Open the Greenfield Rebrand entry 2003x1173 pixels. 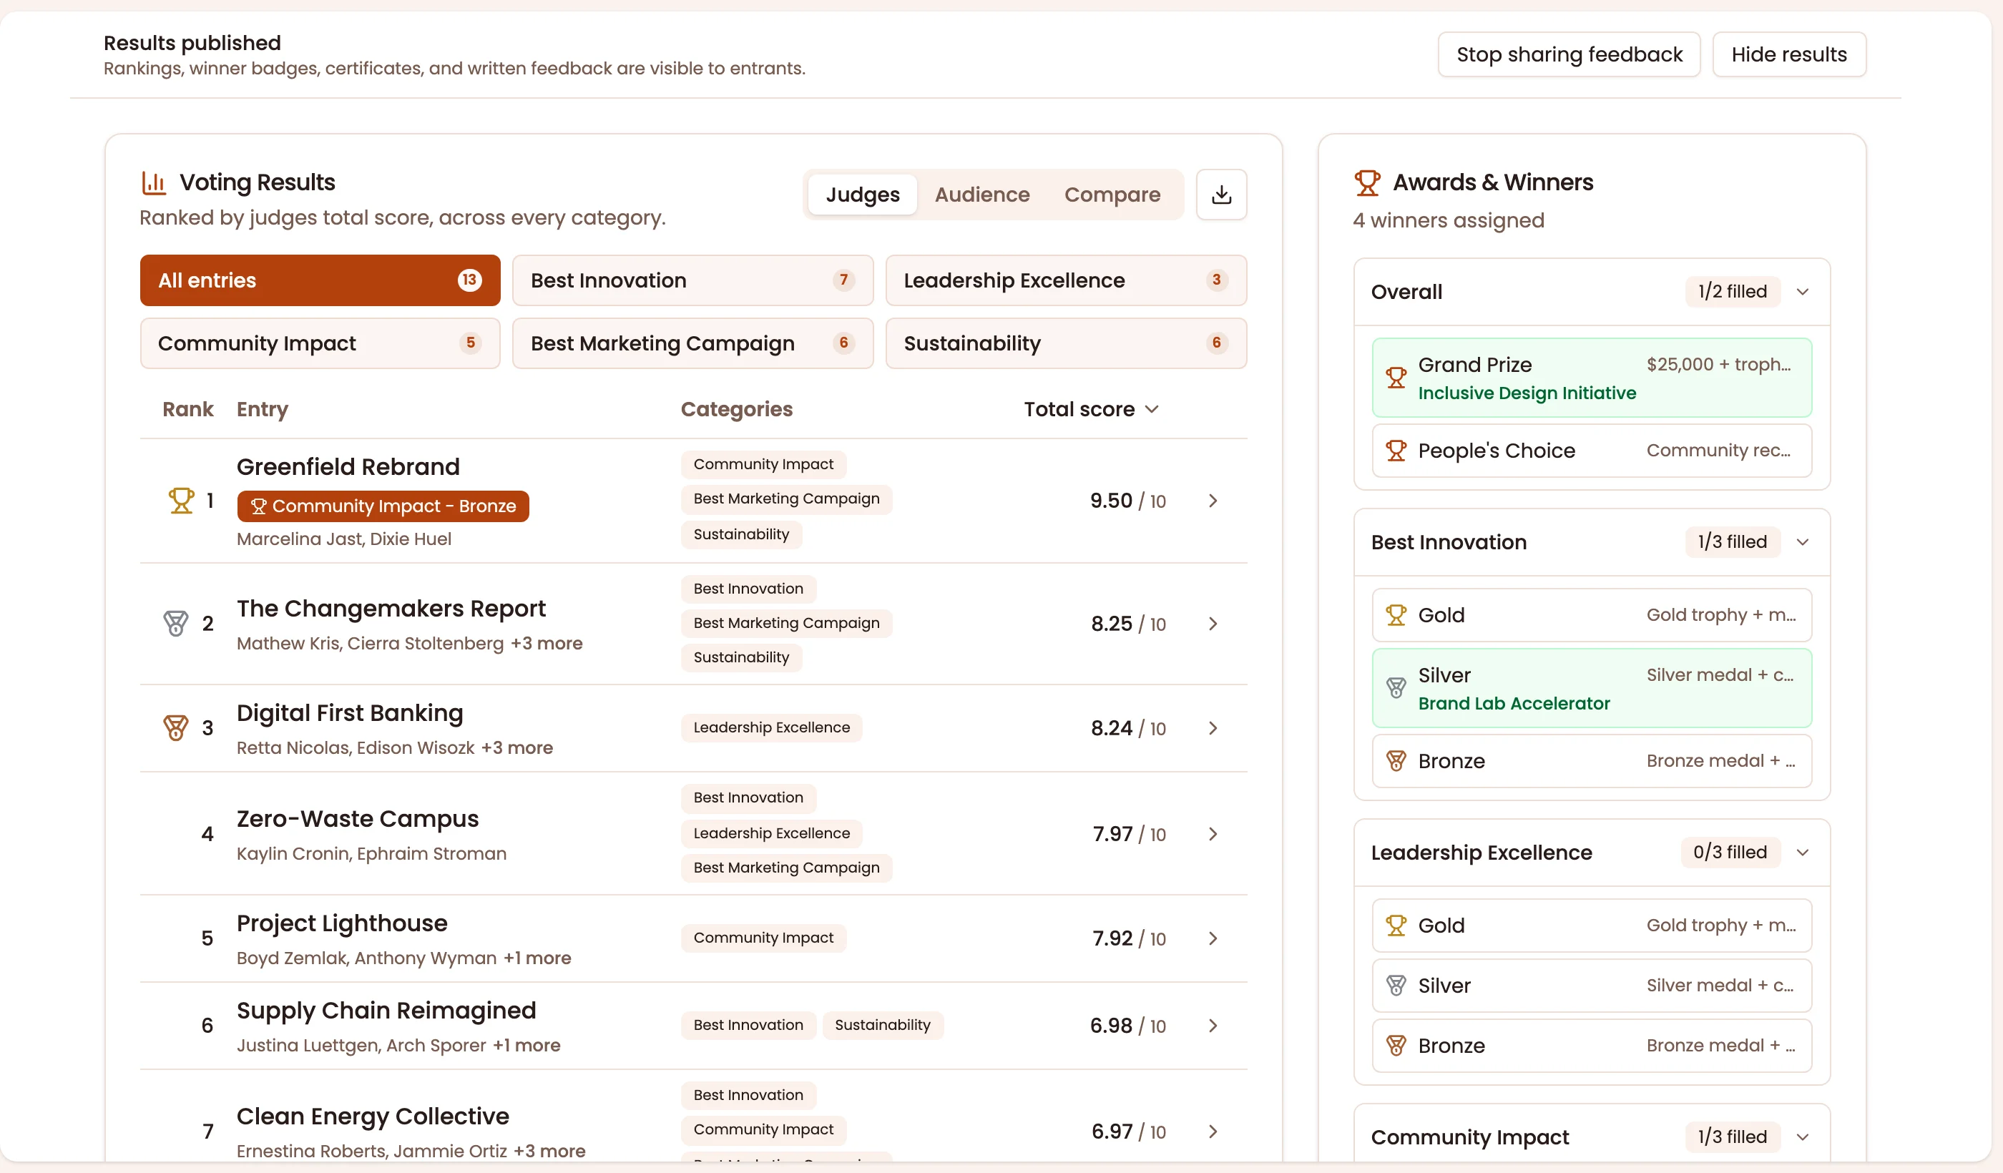coord(348,466)
